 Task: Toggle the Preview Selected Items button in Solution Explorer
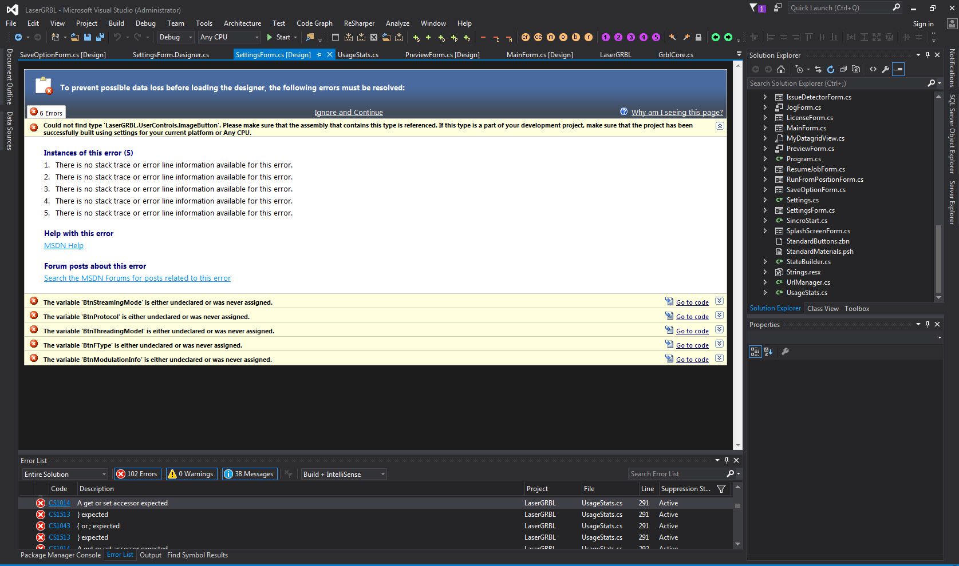click(899, 69)
